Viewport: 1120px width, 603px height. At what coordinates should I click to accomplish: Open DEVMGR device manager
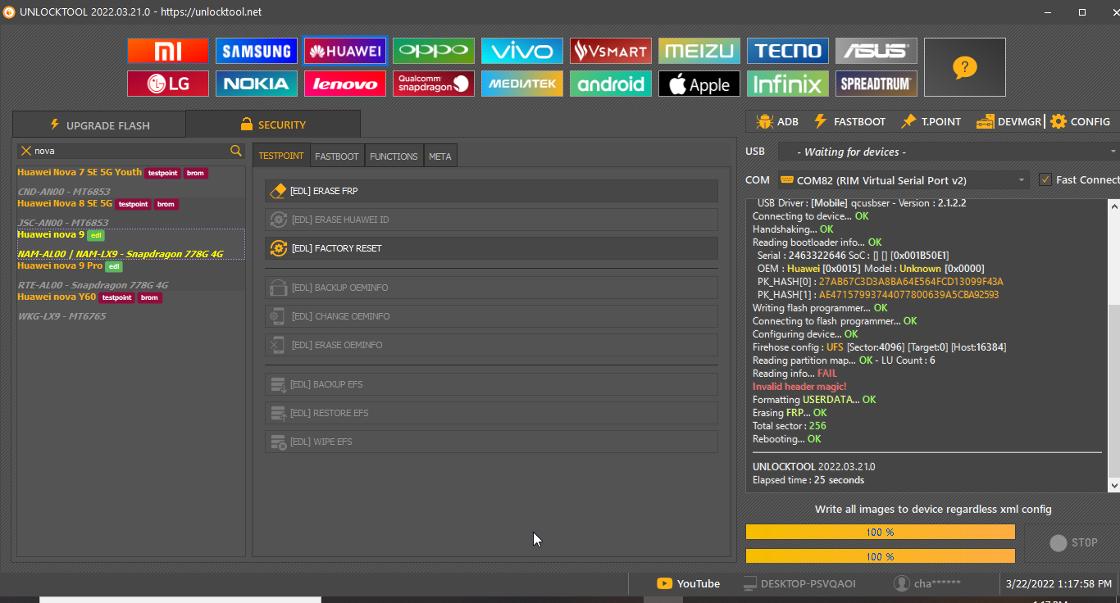point(1008,121)
